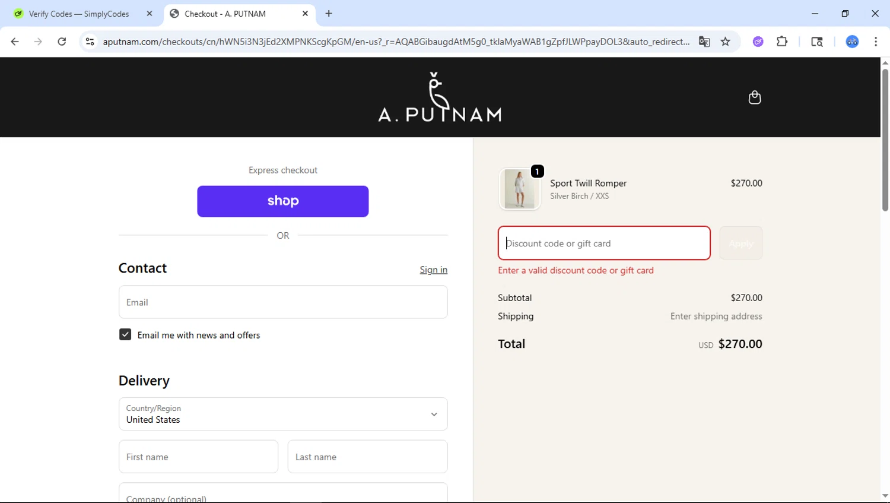Click the browser forward arrow
This screenshot has height=503, width=890.
click(x=38, y=42)
